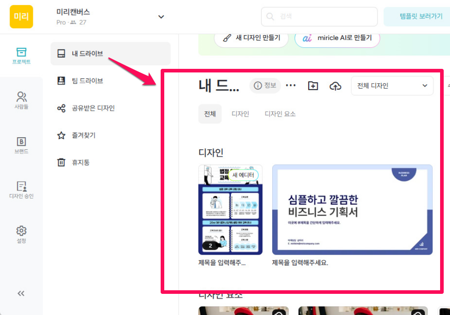This screenshot has width=450, height=315.
Task: Open the 사람들 sidebar section
Action: click(x=21, y=100)
